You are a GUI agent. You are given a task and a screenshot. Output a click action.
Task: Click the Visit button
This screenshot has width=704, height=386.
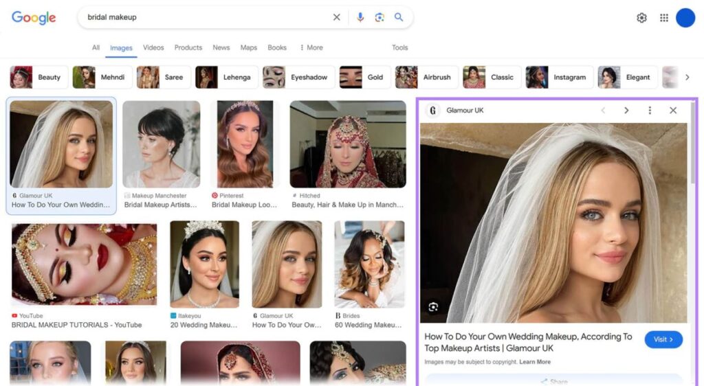663,339
